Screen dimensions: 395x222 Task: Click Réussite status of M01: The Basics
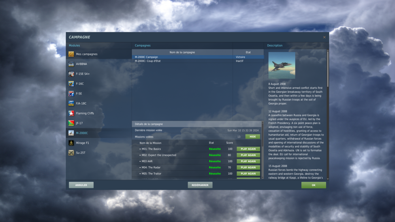pos(214,149)
